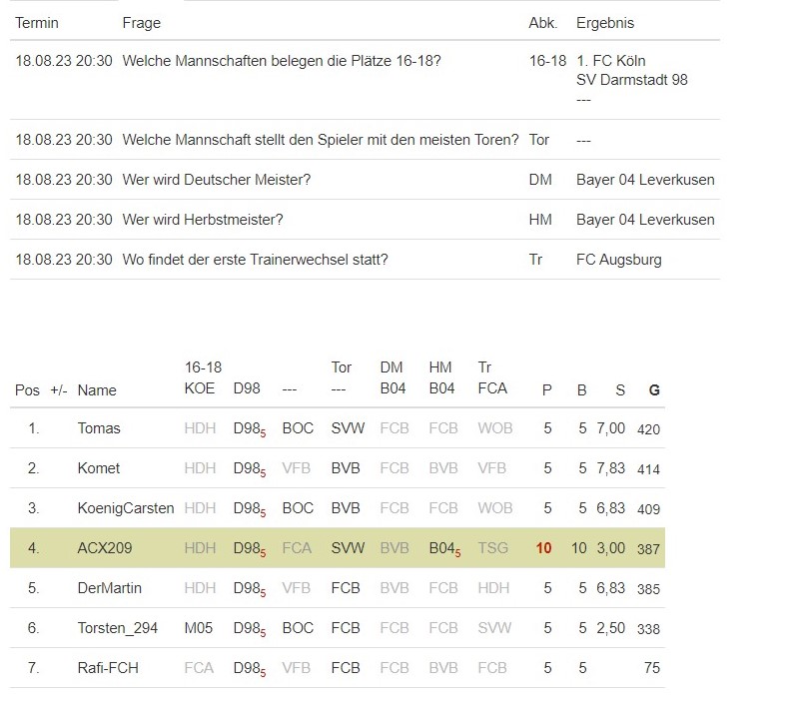Open highlighted player ACX209

click(105, 548)
